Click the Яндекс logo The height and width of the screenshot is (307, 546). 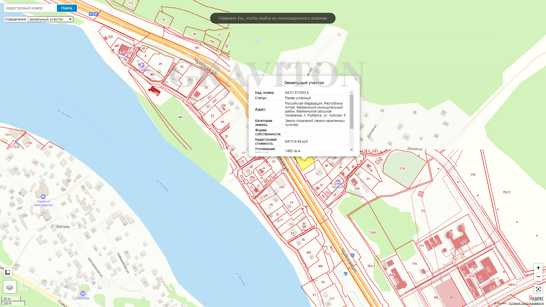pyautogui.click(x=536, y=298)
